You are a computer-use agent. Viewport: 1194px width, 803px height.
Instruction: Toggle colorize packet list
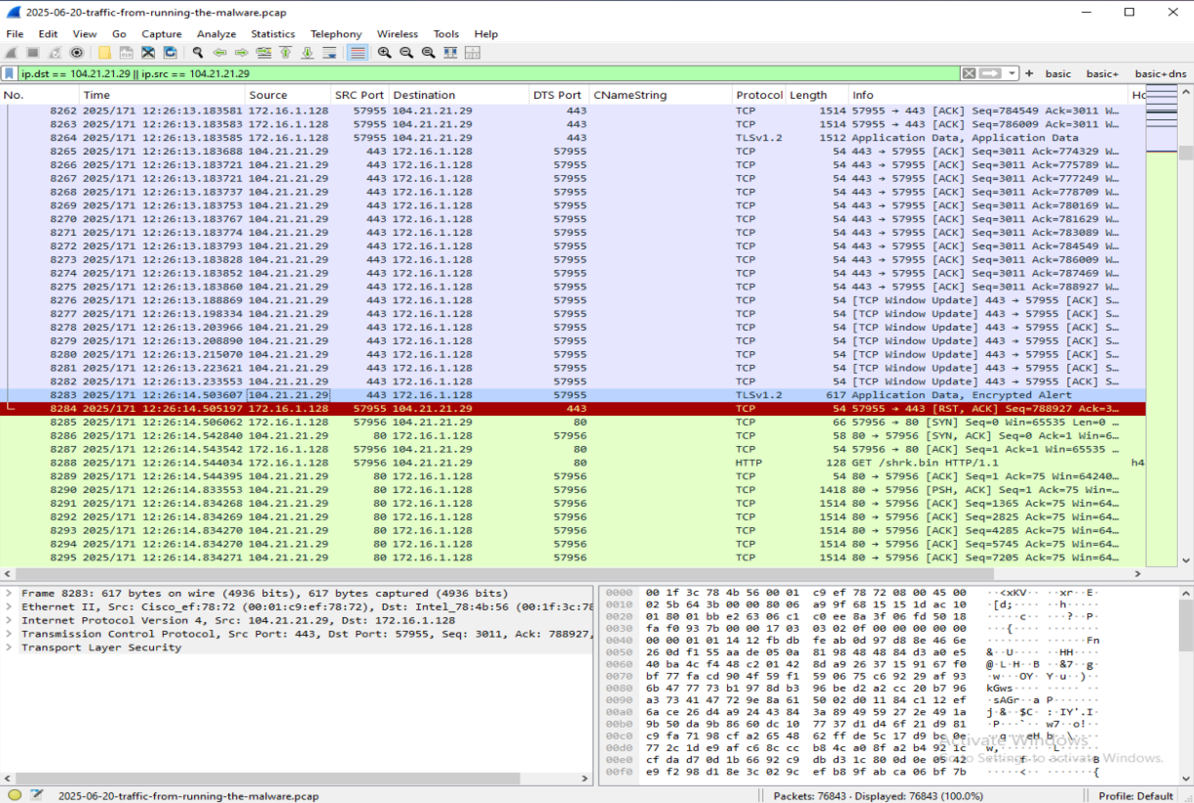pyautogui.click(x=357, y=52)
